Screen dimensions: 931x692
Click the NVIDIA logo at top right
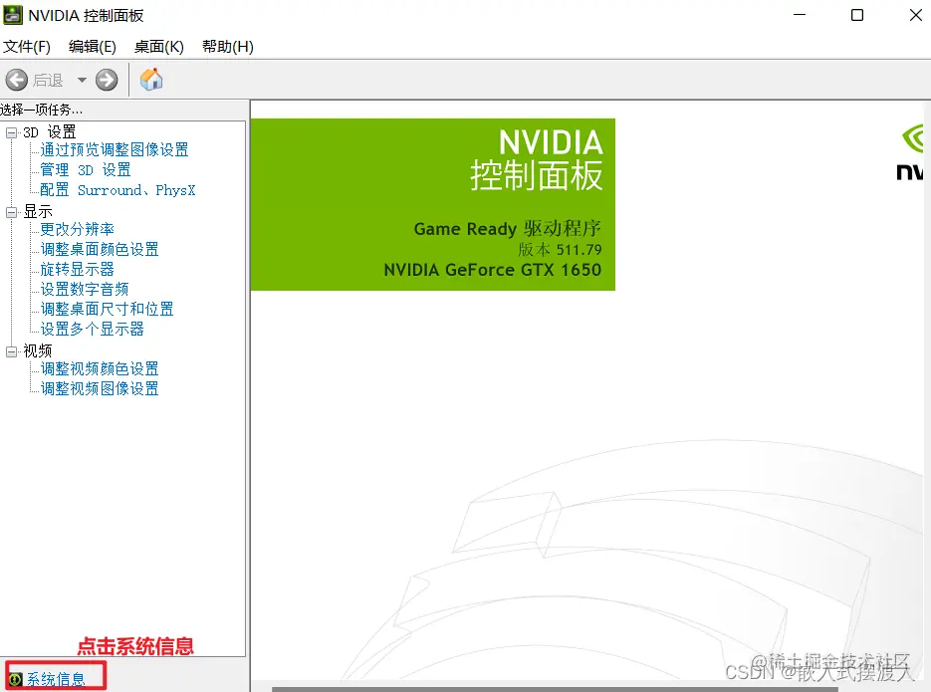(x=911, y=152)
